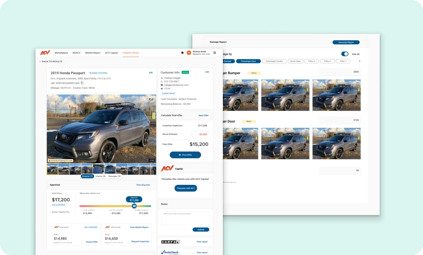Click the cdagger@clearcar.com email
Image resolution: width=423 pixels, height=255 pixels.
tap(176, 85)
